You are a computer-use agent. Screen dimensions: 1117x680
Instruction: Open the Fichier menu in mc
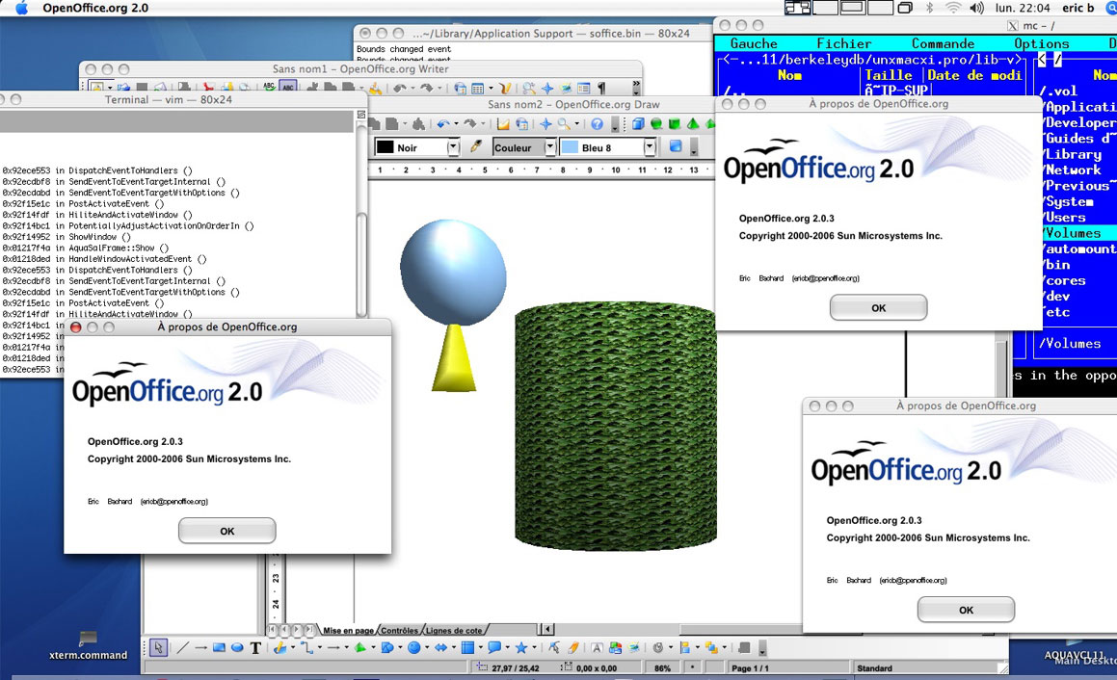(x=843, y=43)
